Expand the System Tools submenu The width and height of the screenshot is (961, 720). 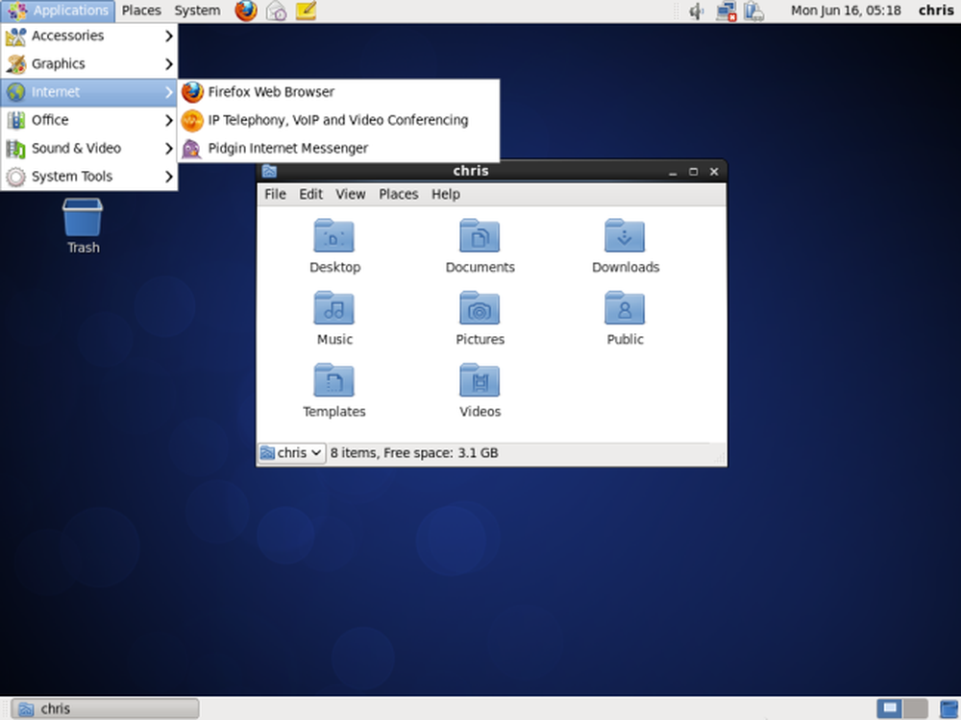click(89, 177)
